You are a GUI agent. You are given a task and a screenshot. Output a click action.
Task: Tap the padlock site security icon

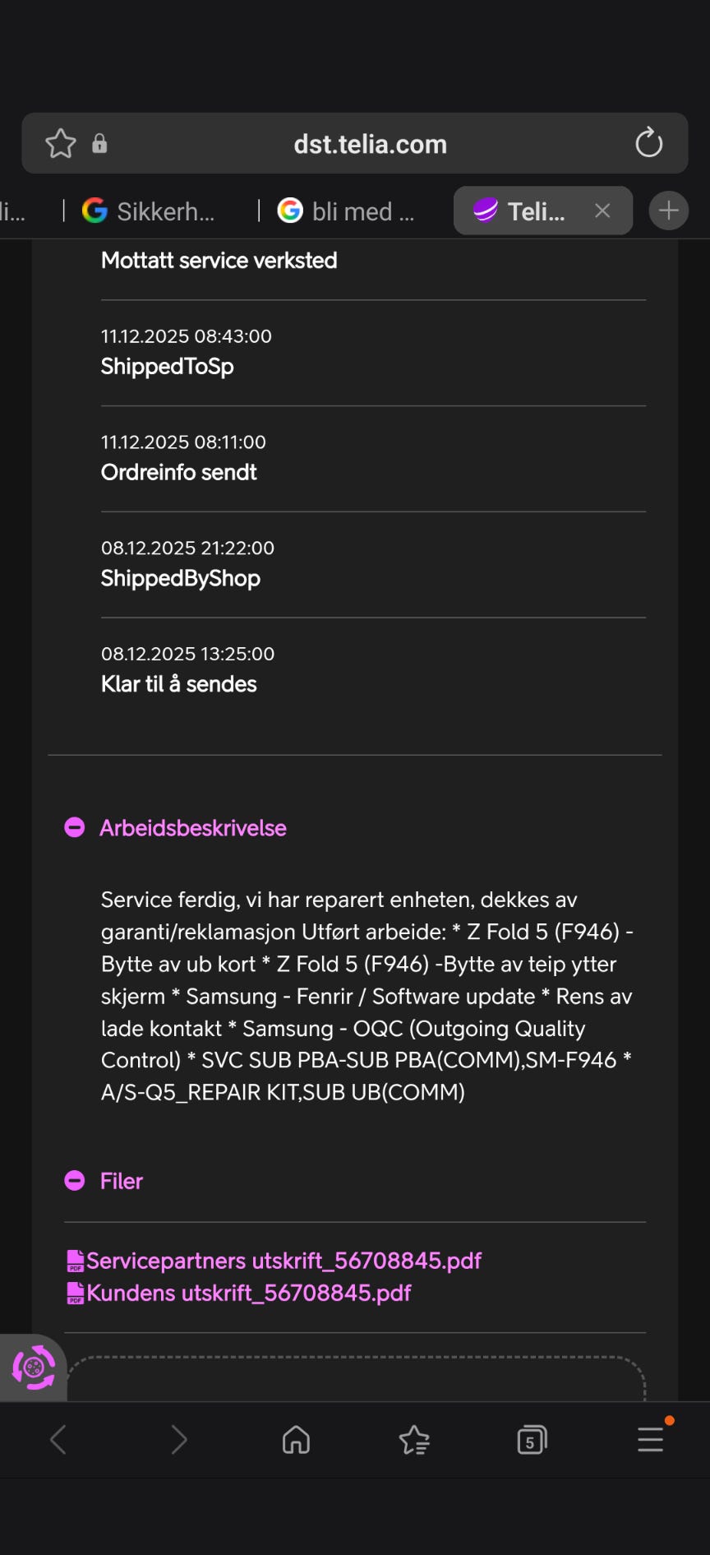click(99, 144)
